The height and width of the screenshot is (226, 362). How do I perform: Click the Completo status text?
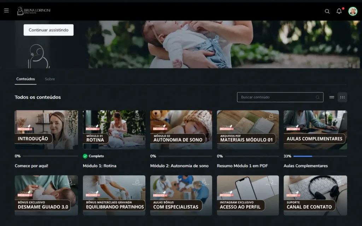click(96, 156)
